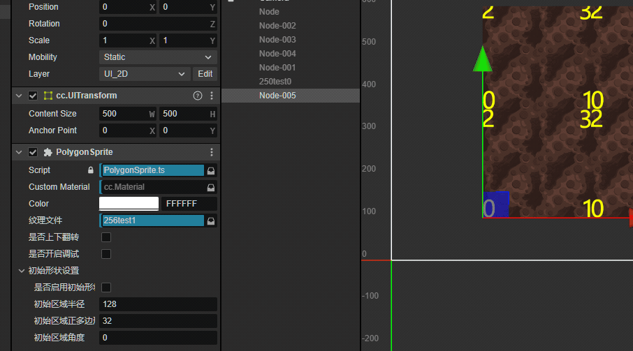
Task: Click the 纹理文件 label
Action: [45, 221]
